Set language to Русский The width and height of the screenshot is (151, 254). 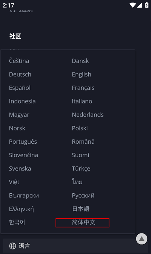point(83,195)
